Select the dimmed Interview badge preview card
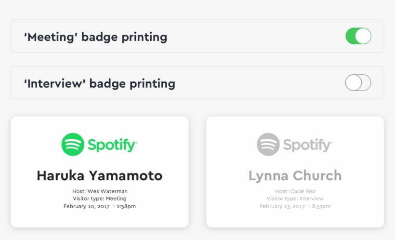Viewport: 395px width, 240px height. point(295,219)
